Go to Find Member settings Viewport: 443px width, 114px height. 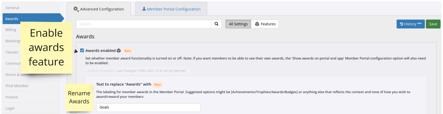point(17,86)
